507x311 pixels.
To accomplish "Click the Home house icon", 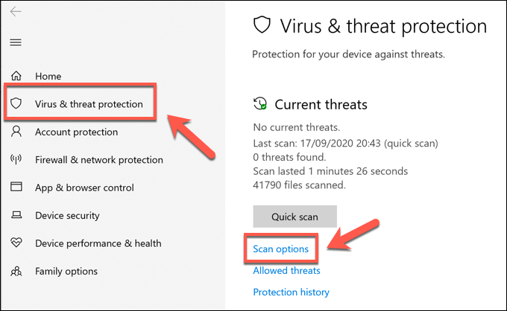I will 17,77.
